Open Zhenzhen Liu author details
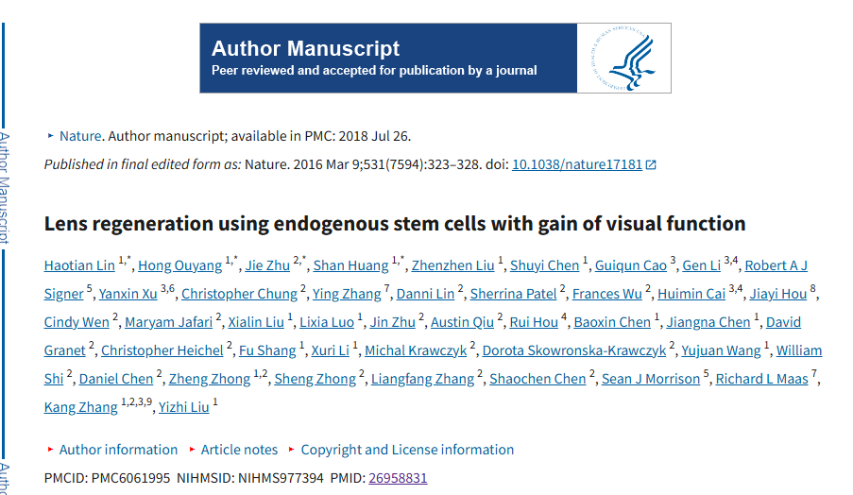 [453, 265]
